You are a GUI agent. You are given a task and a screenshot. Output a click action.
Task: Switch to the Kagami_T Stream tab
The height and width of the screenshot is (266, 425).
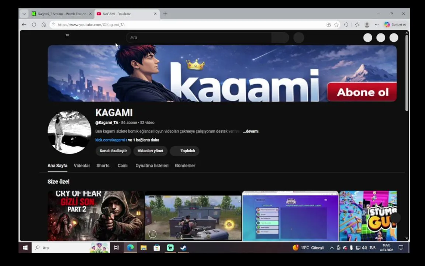coord(62,14)
